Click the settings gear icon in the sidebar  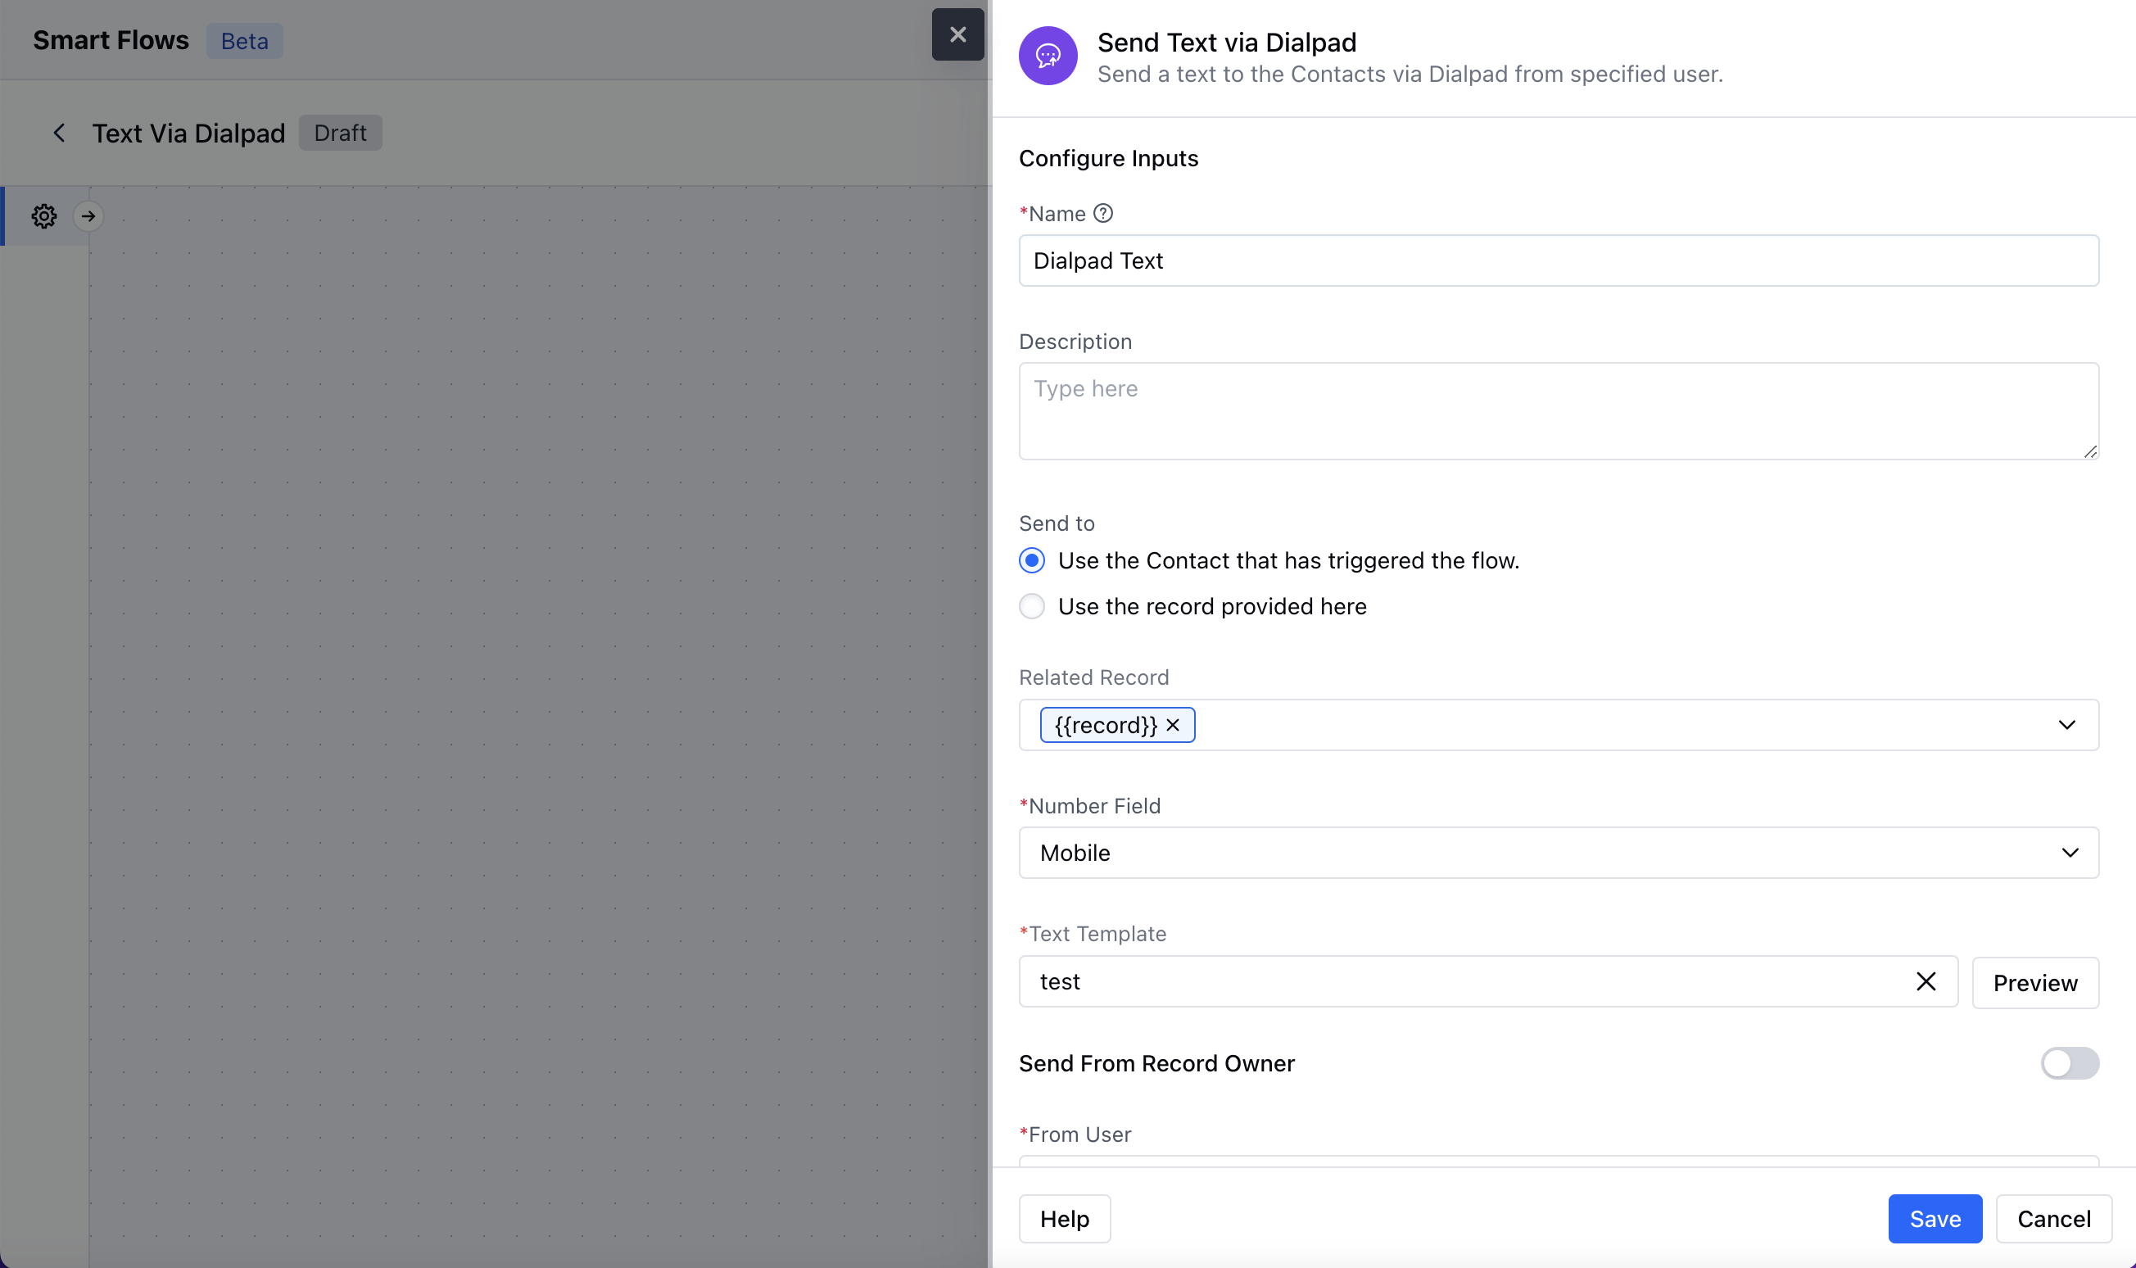coord(43,216)
